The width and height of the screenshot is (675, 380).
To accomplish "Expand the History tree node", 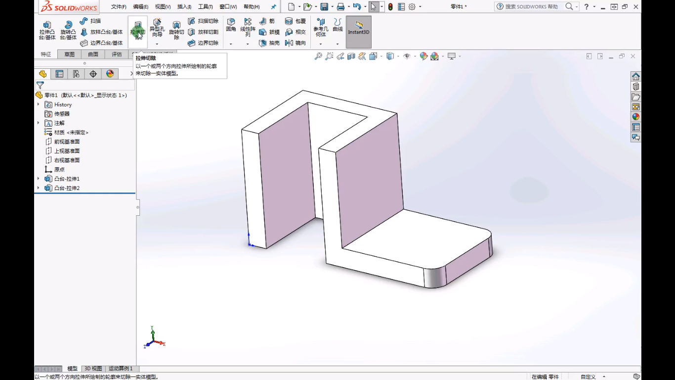I will click(39, 104).
